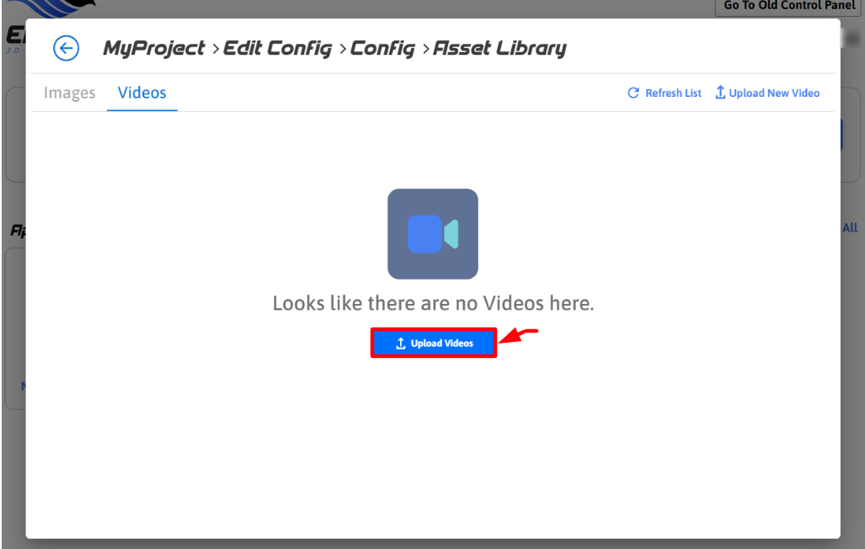The image size is (865, 549).
Task: Click the Refresh List link
Action: (x=665, y=93)
